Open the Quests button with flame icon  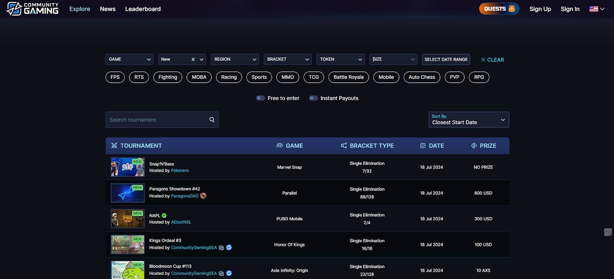coord(499,9)
